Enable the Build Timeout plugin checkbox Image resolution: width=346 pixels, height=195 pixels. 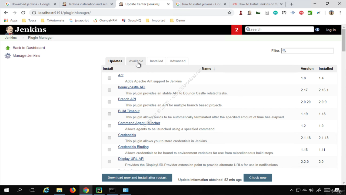pos(109,114)
